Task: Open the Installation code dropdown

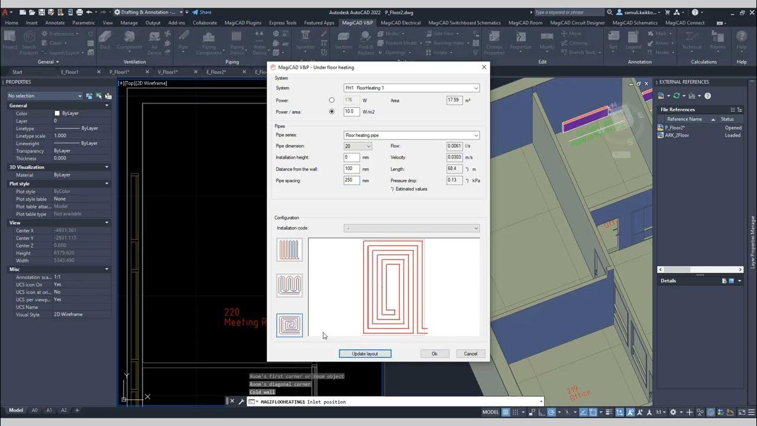Action: coord(412,228)
